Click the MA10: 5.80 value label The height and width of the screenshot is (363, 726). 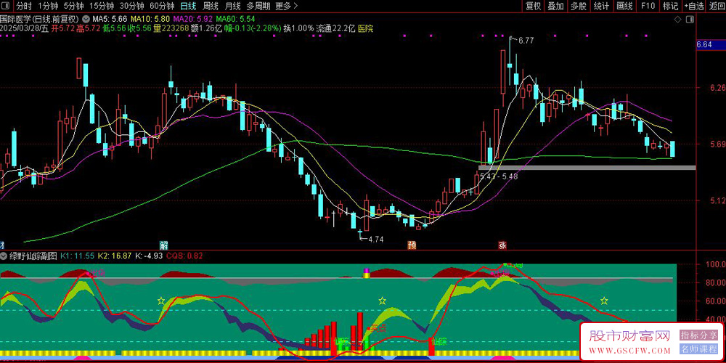coord(150,20)
